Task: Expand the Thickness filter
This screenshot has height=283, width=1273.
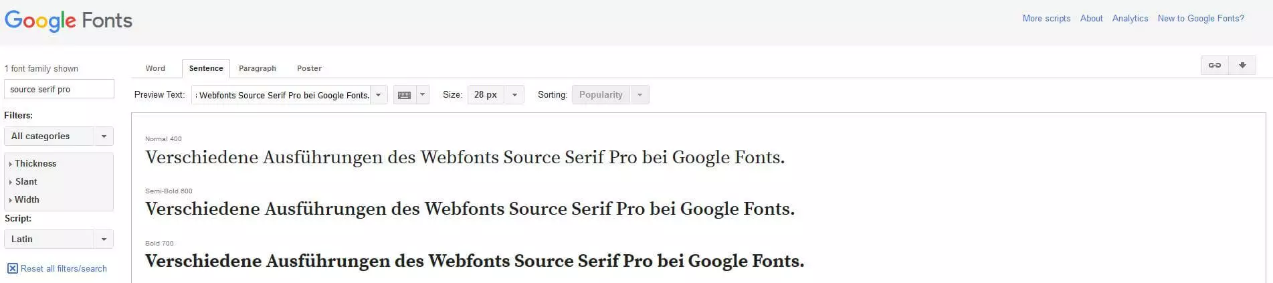Action: [35, 163]
